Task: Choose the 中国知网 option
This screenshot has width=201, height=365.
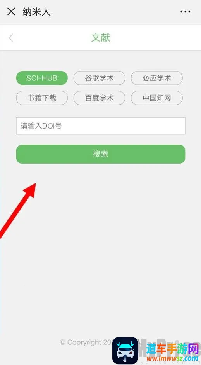Action: [x=157, y=98]
